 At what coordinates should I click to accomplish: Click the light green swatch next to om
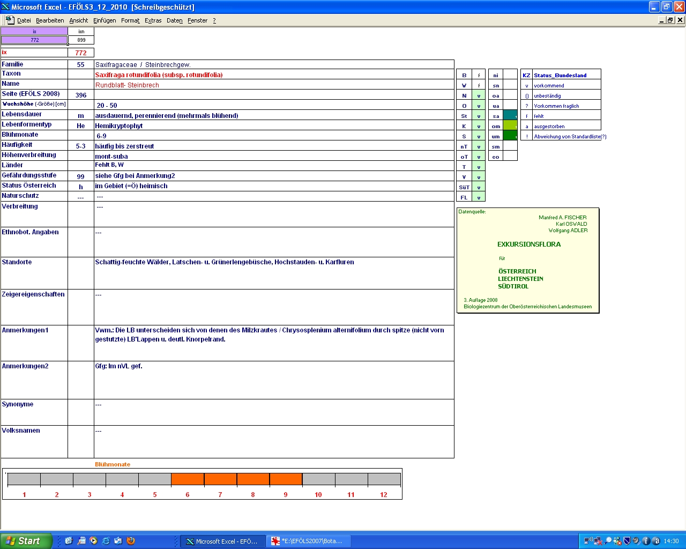pyautogui.click(x=510, y=125)
